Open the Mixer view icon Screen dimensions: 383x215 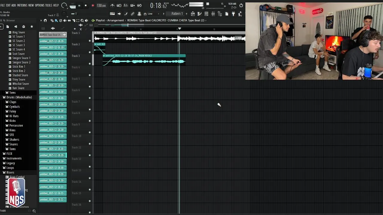click(x=213, y=14)
